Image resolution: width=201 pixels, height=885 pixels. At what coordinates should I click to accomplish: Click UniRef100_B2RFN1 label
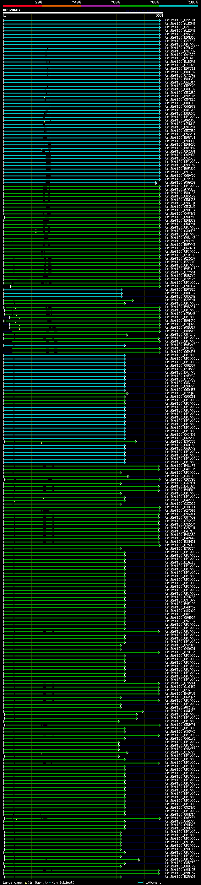(180, 300)
